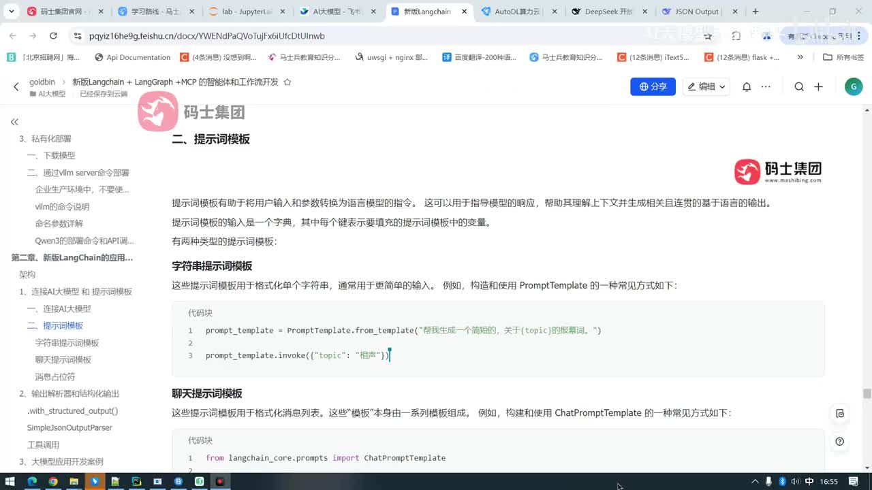
Task: Jump to 工具调用 in outline
Action: (x=43, y=444)
